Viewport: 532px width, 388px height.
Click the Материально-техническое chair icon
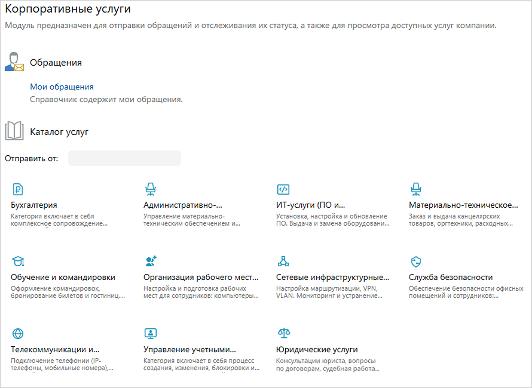coord(416,190)
